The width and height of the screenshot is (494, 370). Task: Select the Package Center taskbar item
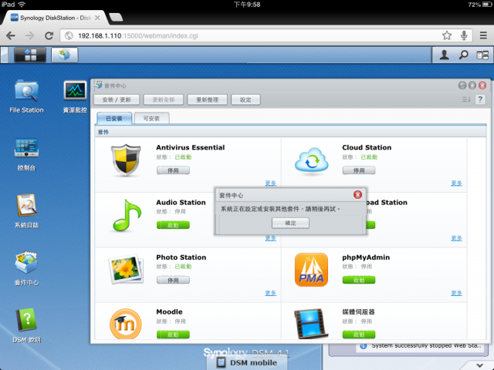[65, 55]
